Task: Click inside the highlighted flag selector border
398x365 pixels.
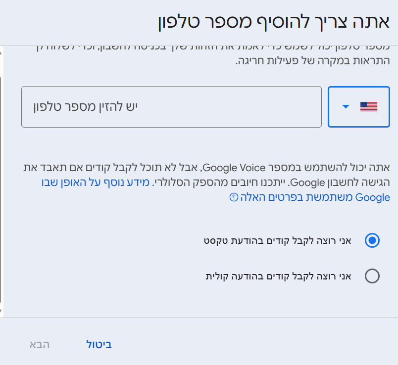Action: click(358, 106)
